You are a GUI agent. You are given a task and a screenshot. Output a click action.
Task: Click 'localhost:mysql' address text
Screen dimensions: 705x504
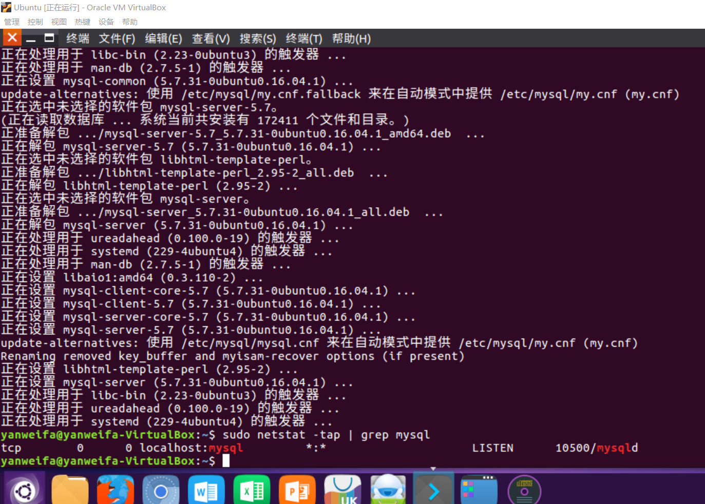coord(191,448)
